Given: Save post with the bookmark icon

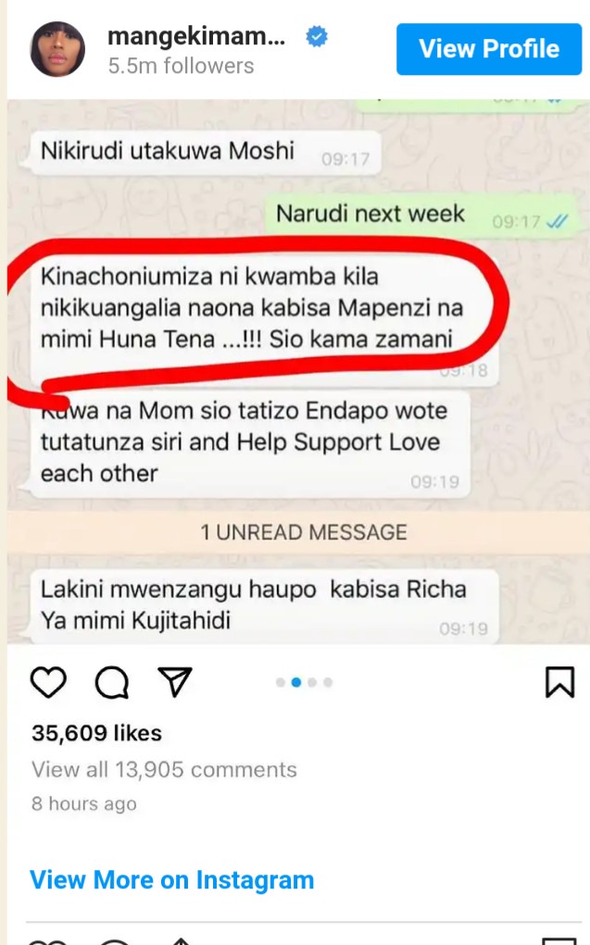Looking at the screenshot, I should 559,682.
